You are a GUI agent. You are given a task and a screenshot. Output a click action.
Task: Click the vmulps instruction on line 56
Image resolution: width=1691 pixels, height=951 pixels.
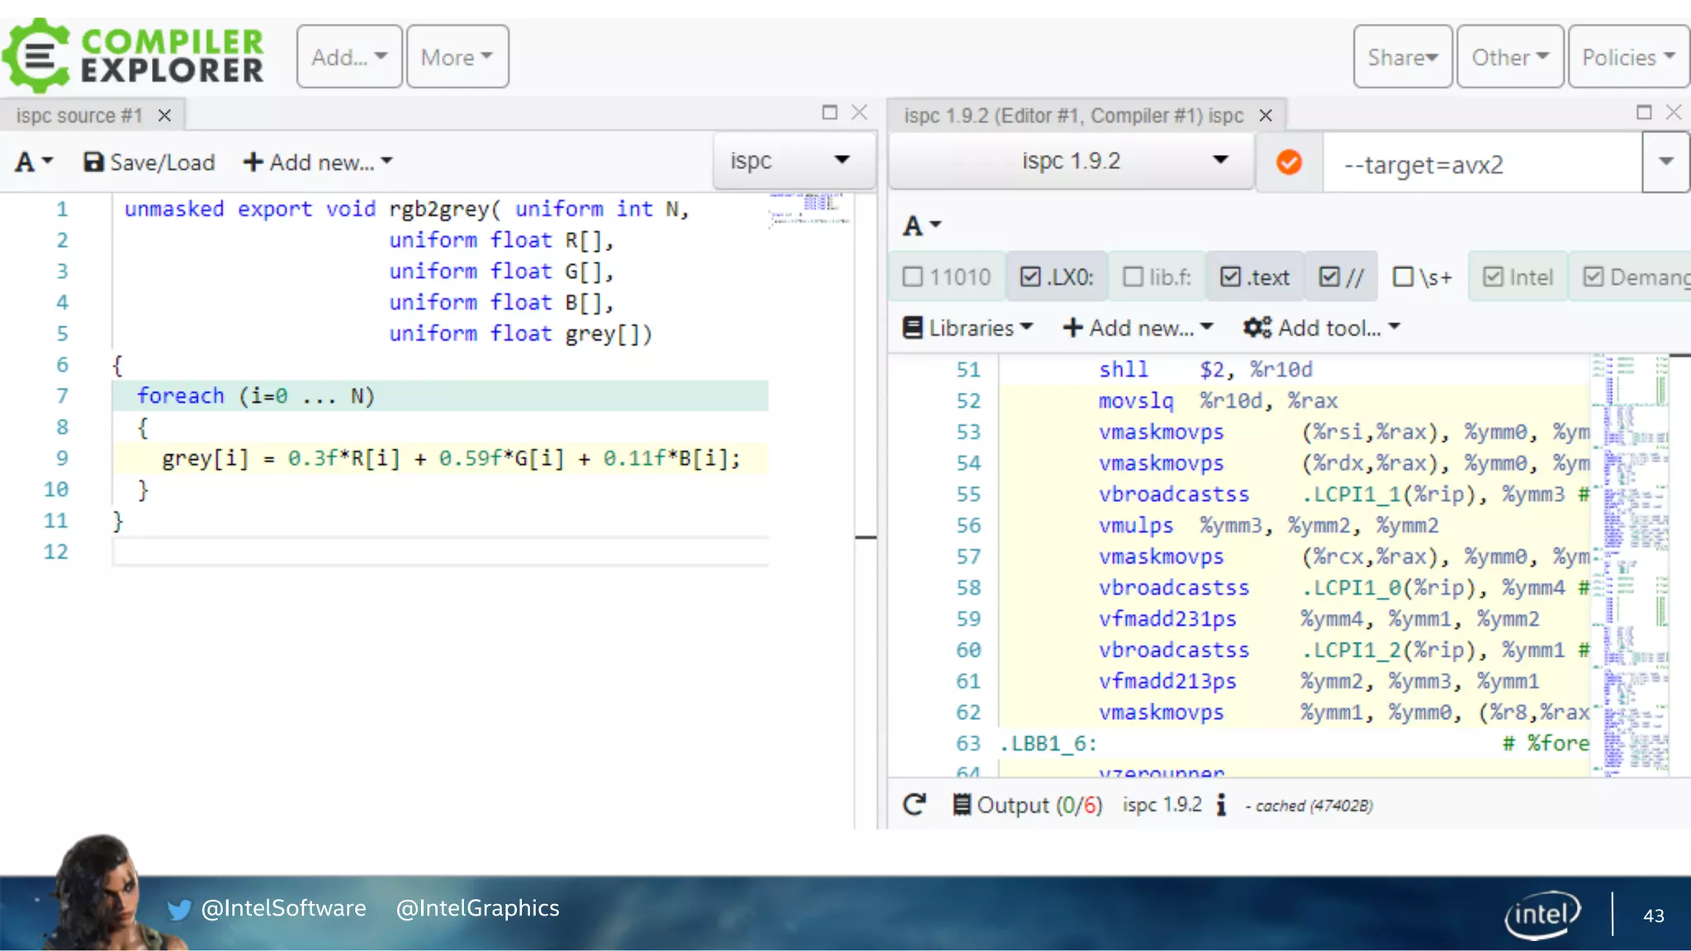coord(1135,525)
